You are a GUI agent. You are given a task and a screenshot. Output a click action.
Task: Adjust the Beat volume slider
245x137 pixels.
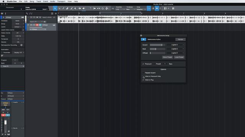pos(157,49)
